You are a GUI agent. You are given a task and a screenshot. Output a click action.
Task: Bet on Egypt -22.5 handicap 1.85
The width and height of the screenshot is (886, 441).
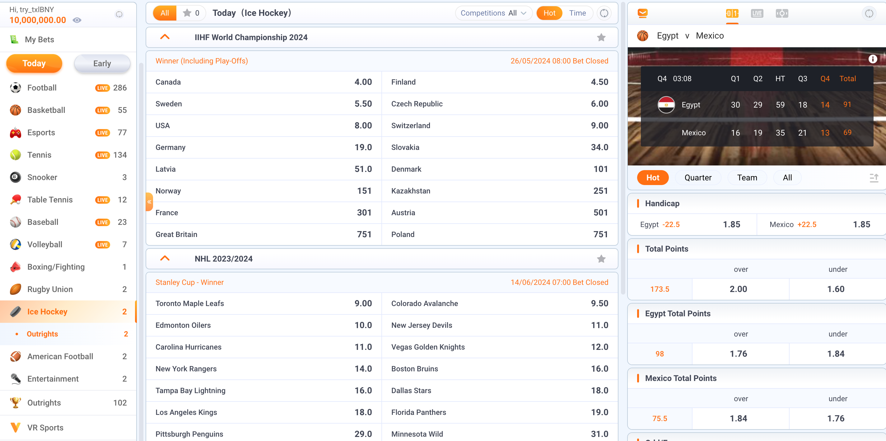click(x=692, y=224)
